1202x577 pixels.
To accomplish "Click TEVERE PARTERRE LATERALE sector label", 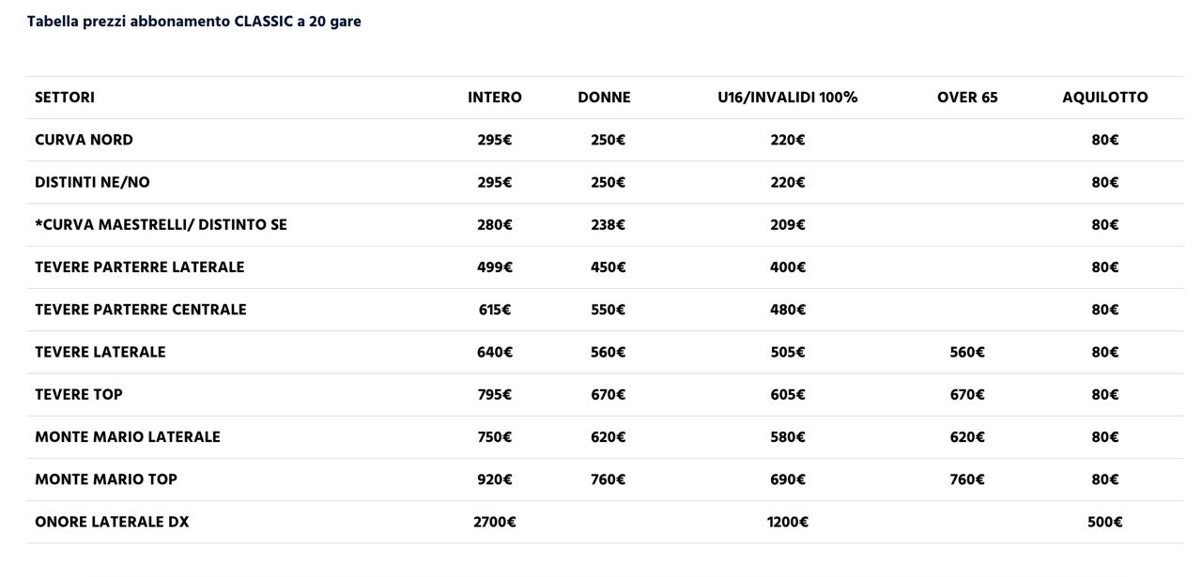I will coord(139,267).
